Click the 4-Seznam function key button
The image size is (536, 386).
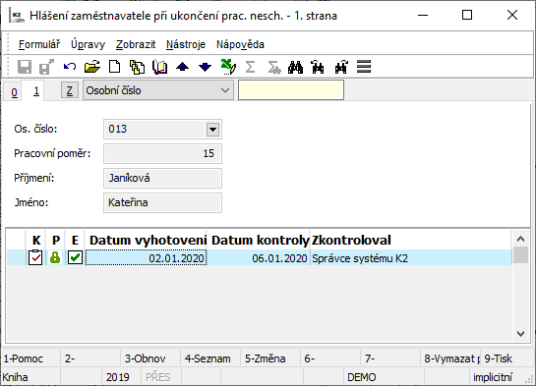(x=210, y=358)
